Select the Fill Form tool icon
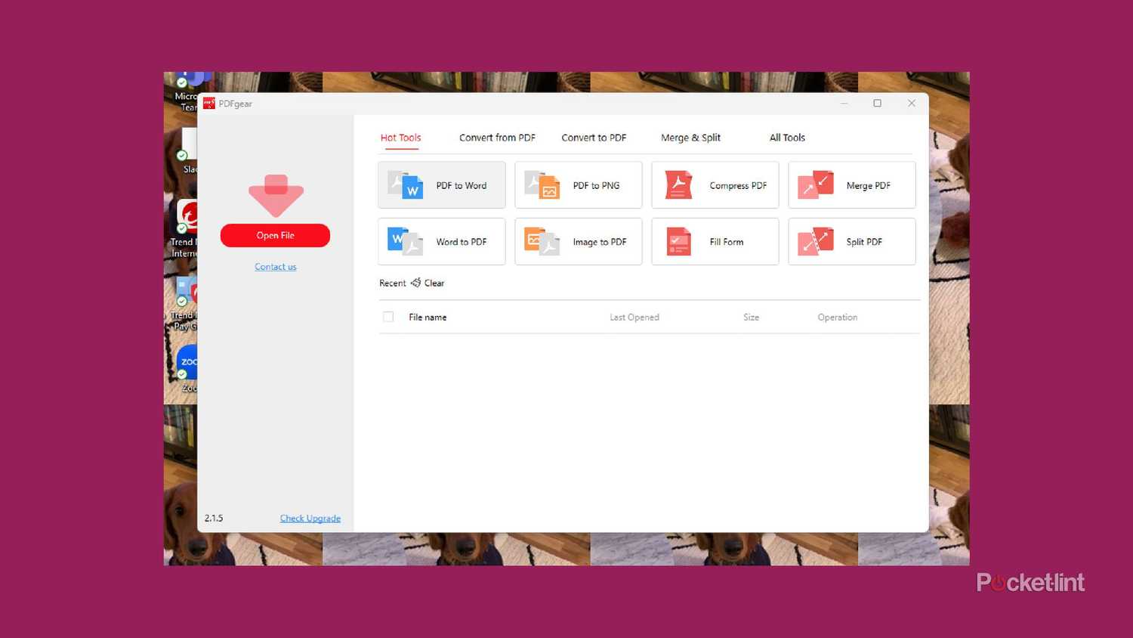This screenshot has height=638, width=1133. click(x=678, y=242)
